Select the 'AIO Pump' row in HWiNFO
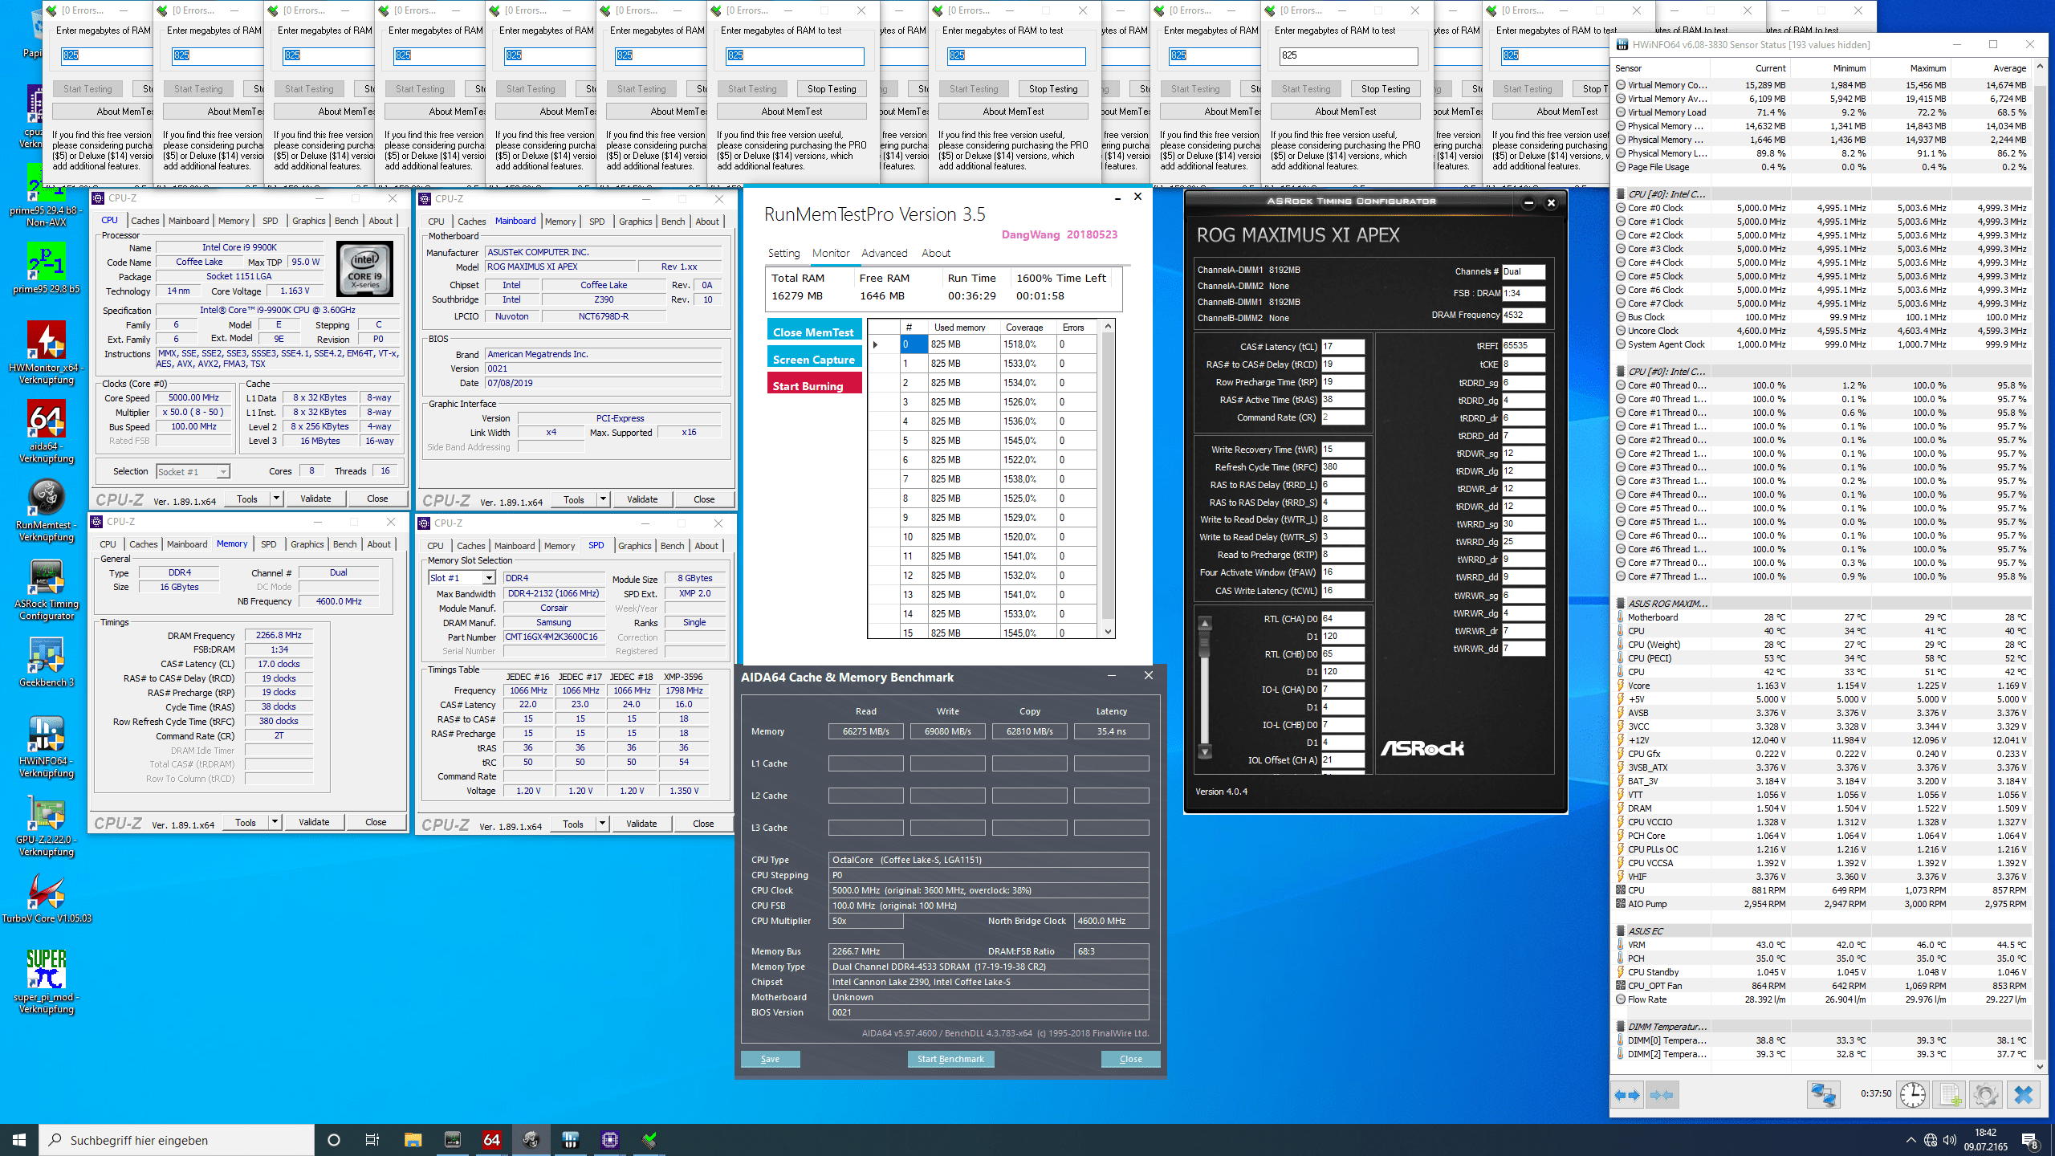This screenshot has width=2055, height=1156. [x=1822, y=904]
